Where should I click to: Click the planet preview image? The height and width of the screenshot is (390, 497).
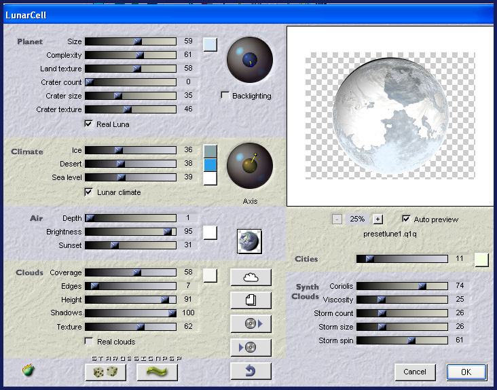pyautogui.click(x=390, y=116)
